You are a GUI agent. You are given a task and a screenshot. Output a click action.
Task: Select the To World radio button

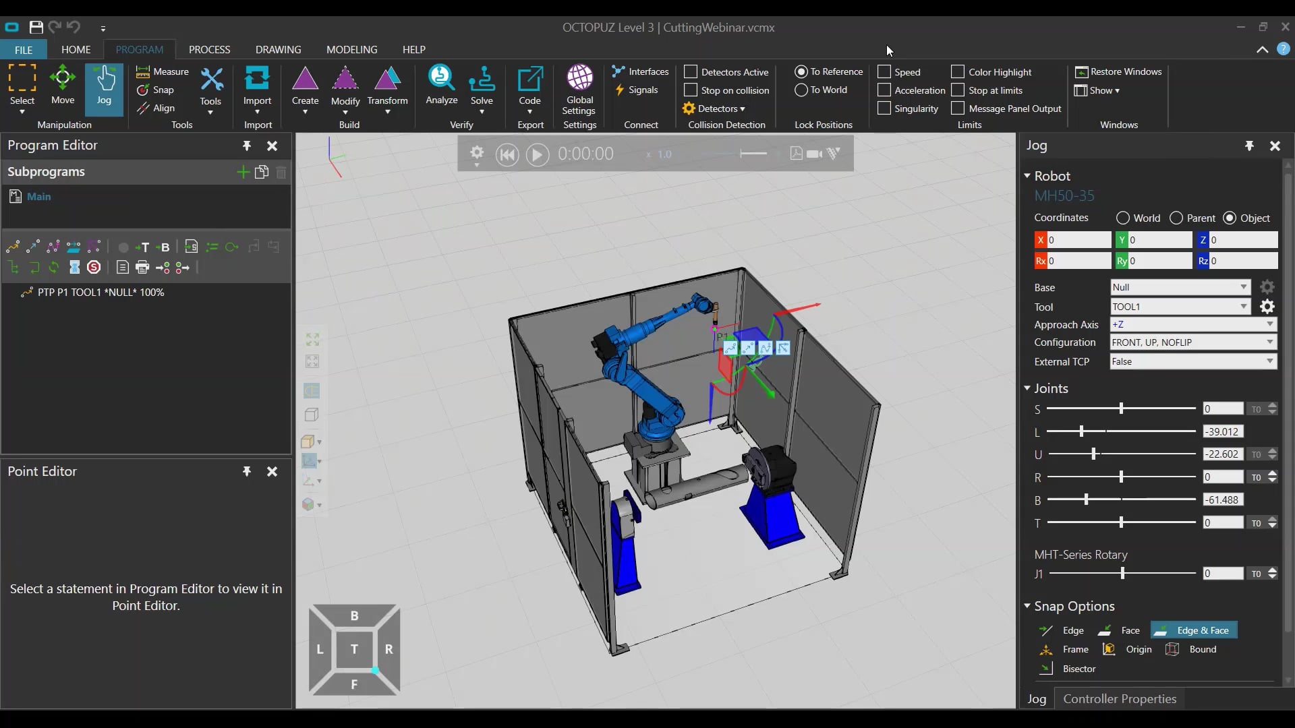801,90
